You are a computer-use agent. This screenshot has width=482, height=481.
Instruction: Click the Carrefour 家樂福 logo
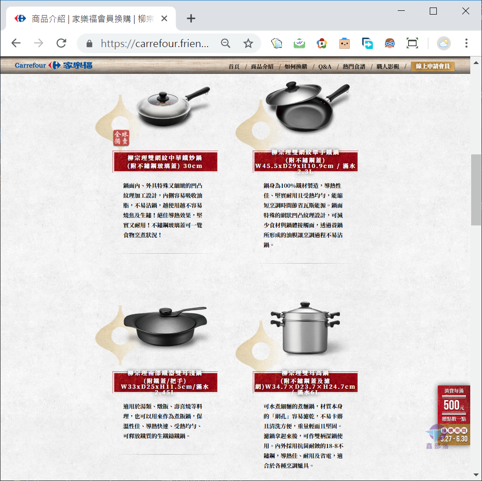coord(54,65)
